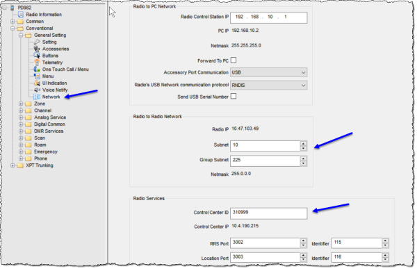Expand the Analog Service tree node
Image resolution: width=417 pixels, height=269 pixels.
(x=21, y=117)
